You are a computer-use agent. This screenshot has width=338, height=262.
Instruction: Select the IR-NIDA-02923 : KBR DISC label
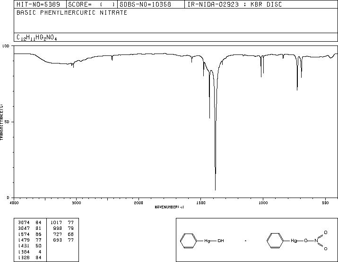click(234, 4)
